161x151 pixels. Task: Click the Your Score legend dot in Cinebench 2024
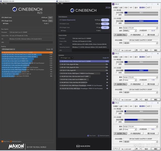tap(88, 136)
